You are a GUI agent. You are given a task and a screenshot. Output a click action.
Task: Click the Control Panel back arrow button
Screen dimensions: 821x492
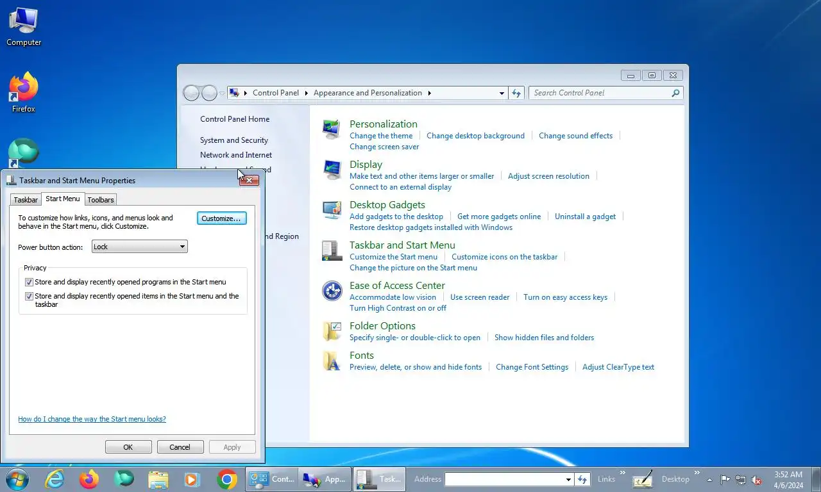(191, 93)
